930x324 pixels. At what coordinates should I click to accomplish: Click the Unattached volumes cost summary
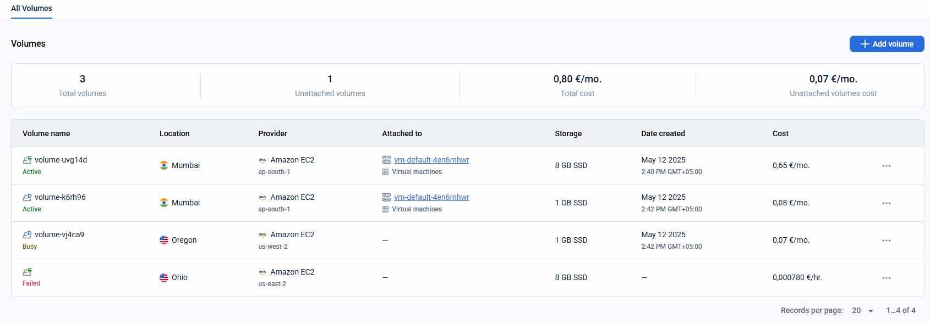[833, 86]
